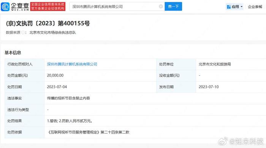Focus the company name search field

coord(115,6)
